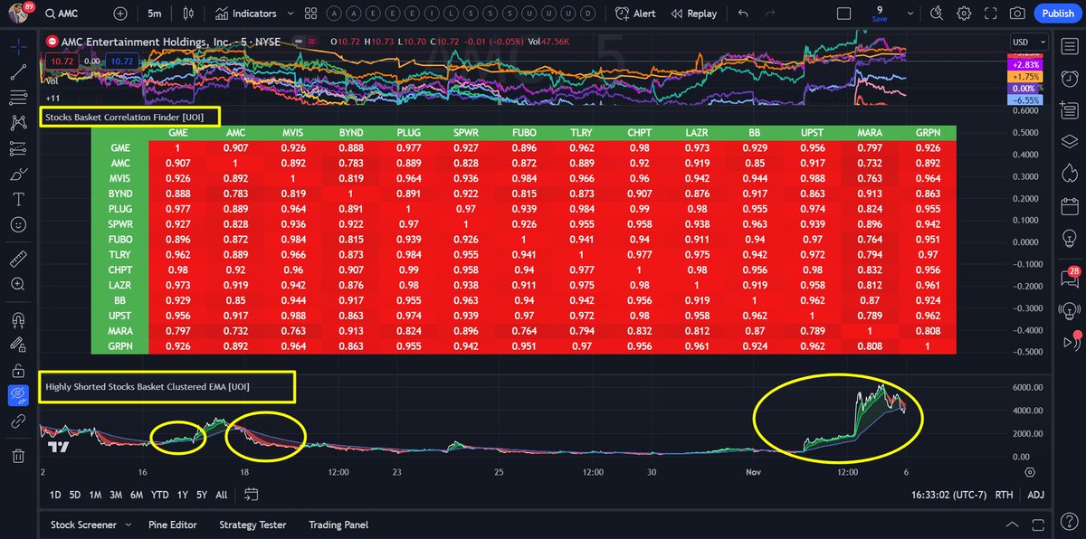Screen dimensions: 1086x539
Task: Select the brush drawing tool
Action: click(18, 174)
